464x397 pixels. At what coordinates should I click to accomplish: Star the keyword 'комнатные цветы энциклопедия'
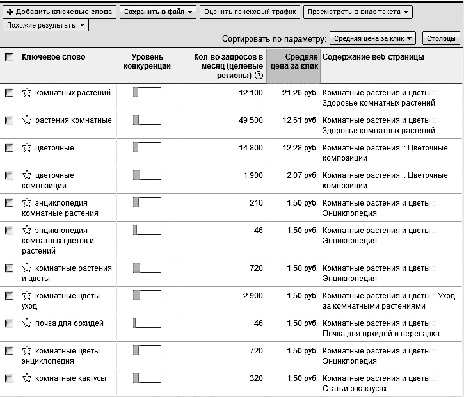pyautogui.click(x=27, y=351)
